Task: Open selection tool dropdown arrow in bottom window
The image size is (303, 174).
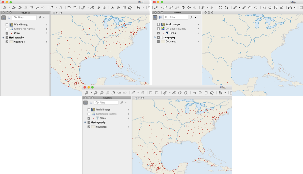Action: pyautogui.click(x=138, y=93)
